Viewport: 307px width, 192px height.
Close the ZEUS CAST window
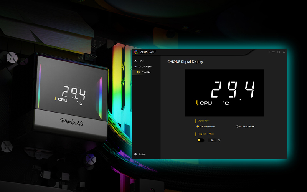pos(284,52)
